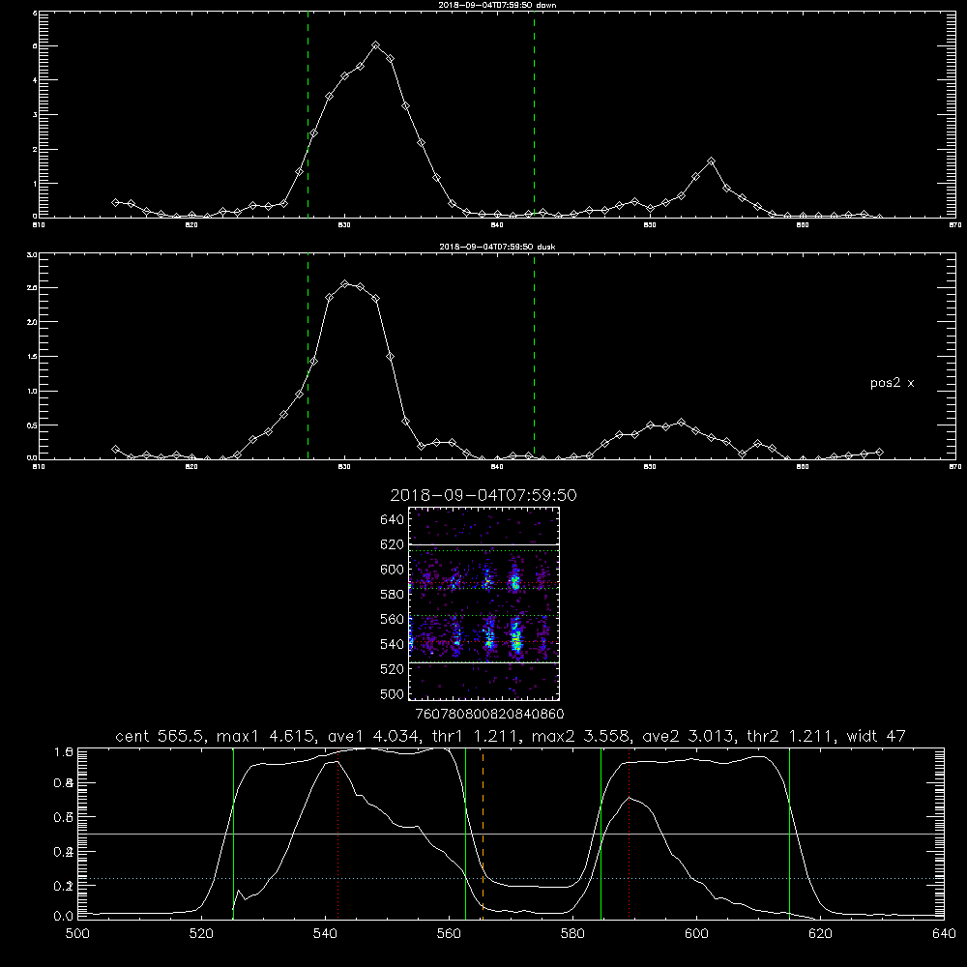
Task: Click the lower red dotted line in spectral image
Action: coord(484,642)
